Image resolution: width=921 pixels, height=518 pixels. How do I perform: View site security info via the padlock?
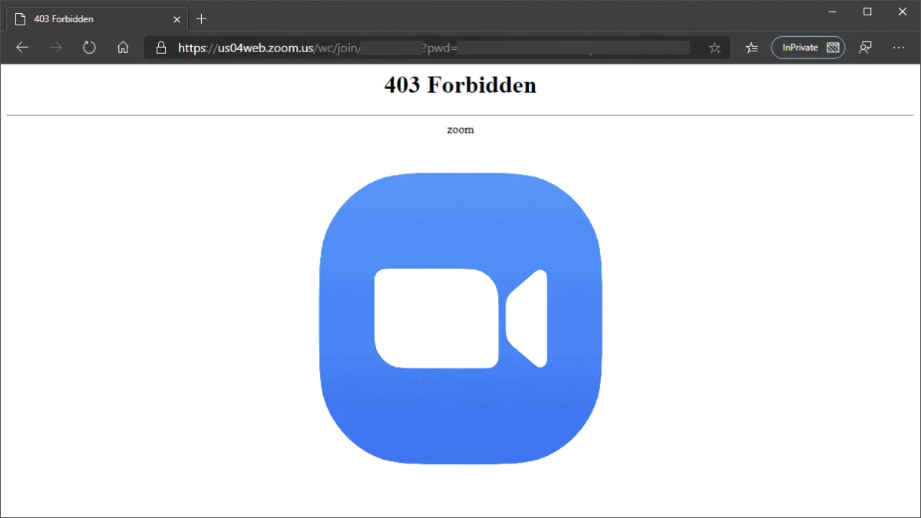click(160, 47)
